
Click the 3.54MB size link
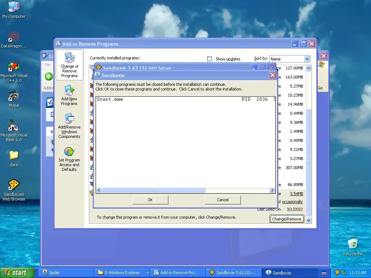click(x=296, y=194)
